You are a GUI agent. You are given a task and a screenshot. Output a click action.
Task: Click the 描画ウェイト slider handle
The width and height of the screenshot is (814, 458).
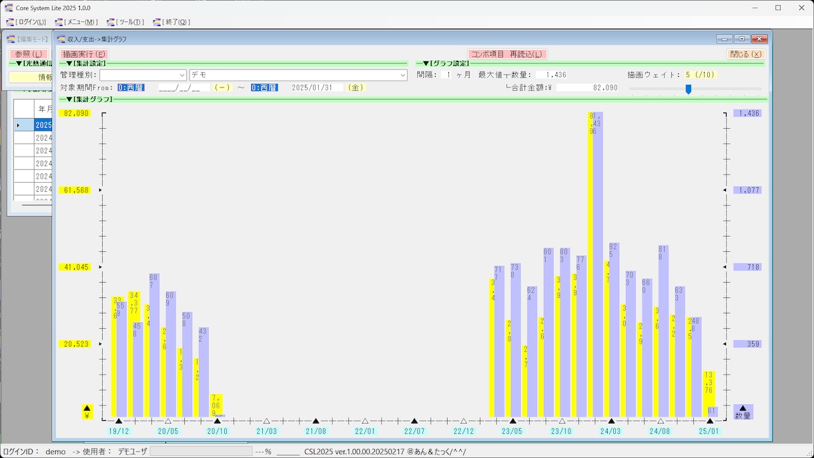click(689, 89)
